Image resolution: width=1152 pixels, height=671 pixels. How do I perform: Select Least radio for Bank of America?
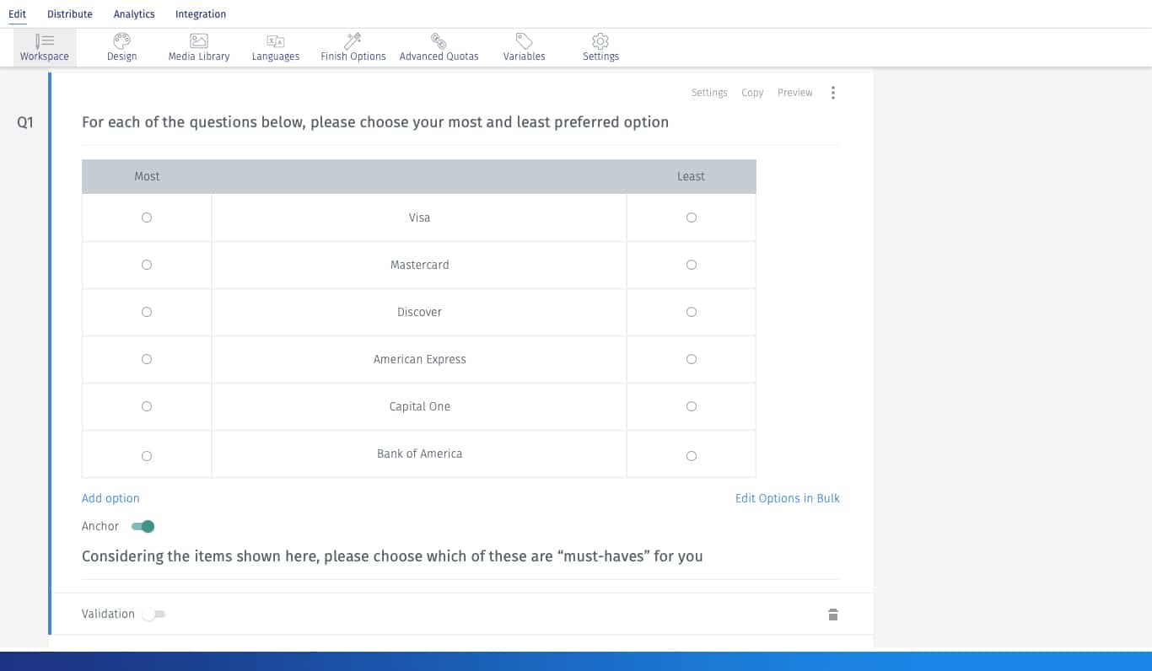point(692,456)
